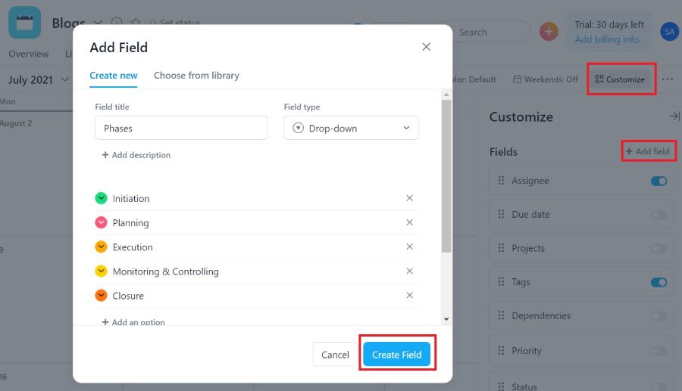Open the Add billing info link
682x391 pixels.
[x=607, y=39]
